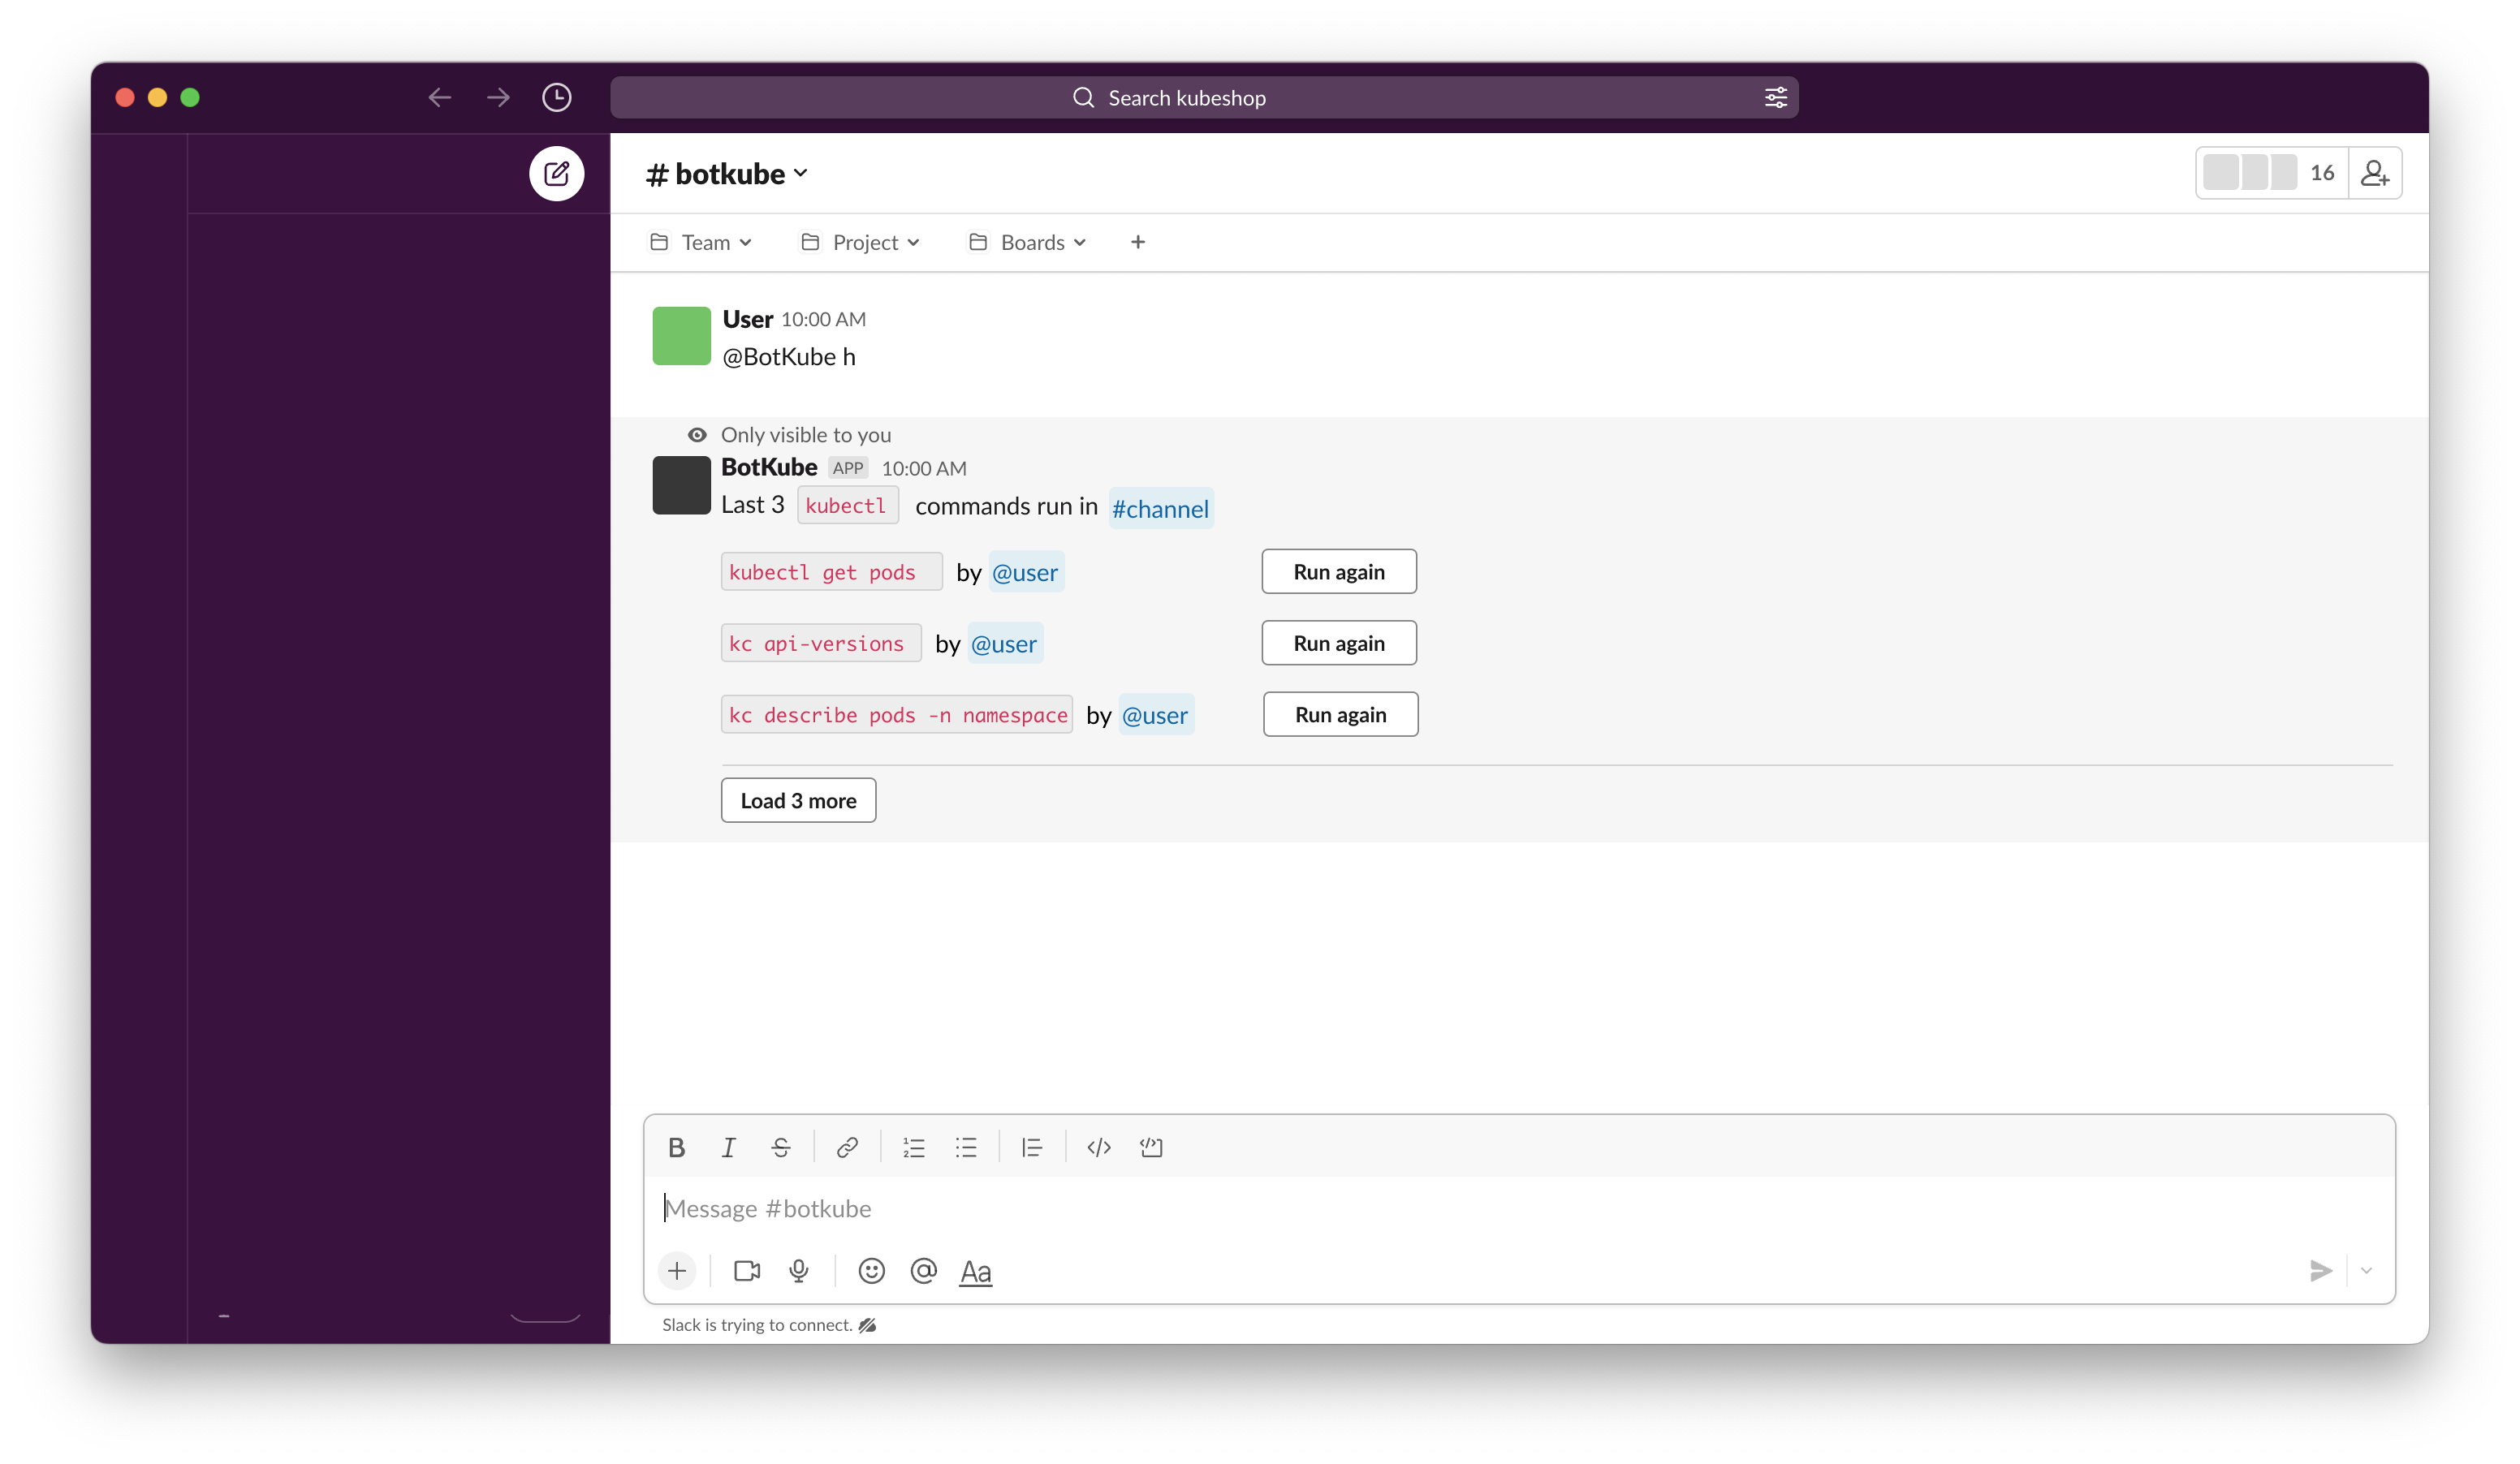Toggle strikethrough formatting
Screen dimensions: 2520x1464
781,1148
